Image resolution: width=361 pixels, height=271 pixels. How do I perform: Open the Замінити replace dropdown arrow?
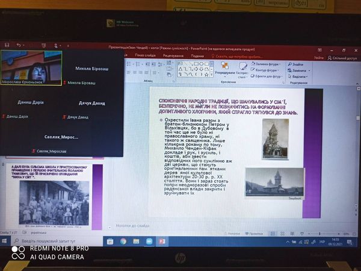pos(309,70)
